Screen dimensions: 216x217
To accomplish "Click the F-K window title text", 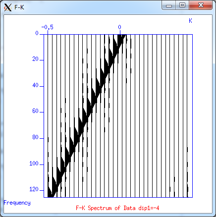I will pyautogui.click(x=19, y=7).
